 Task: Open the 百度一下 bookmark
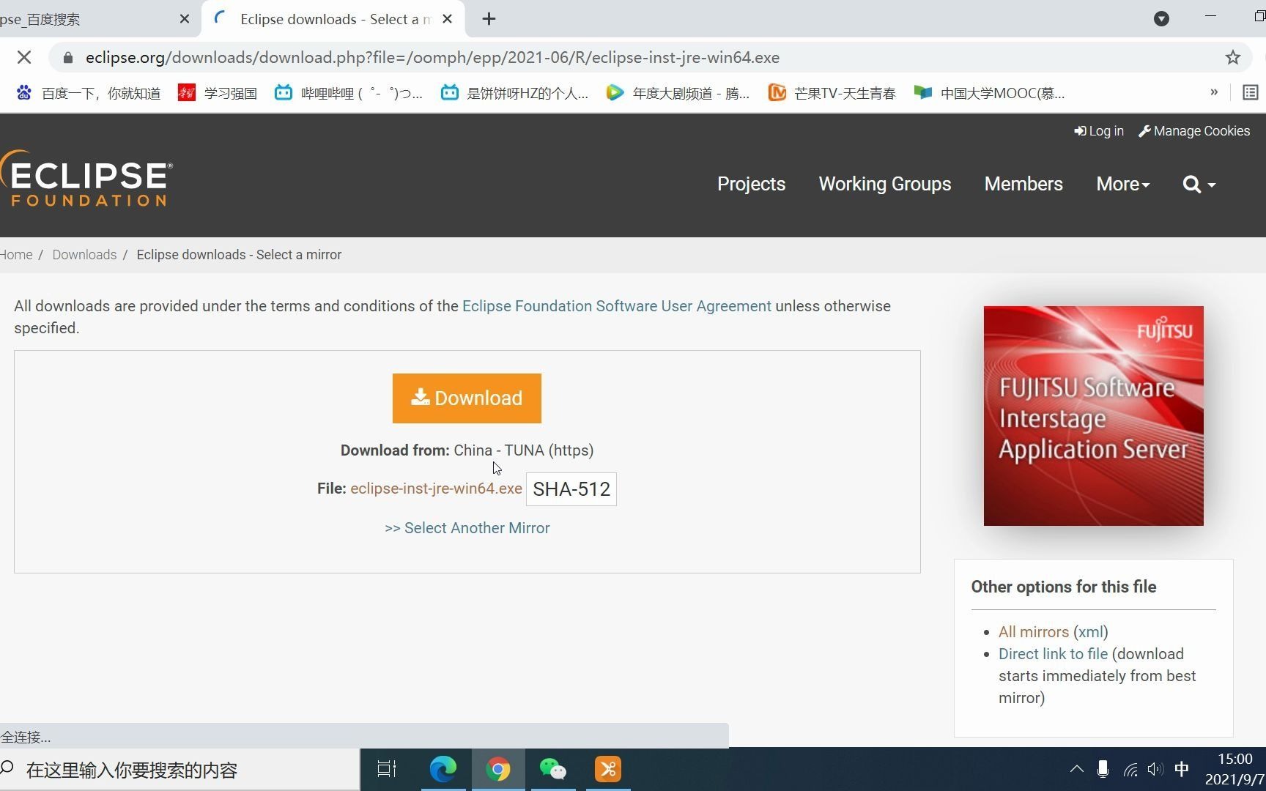89,93
